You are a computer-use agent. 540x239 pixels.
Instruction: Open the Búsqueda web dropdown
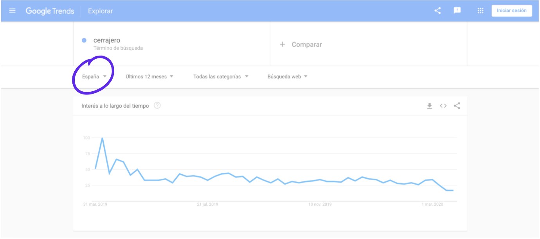(287, 77)
